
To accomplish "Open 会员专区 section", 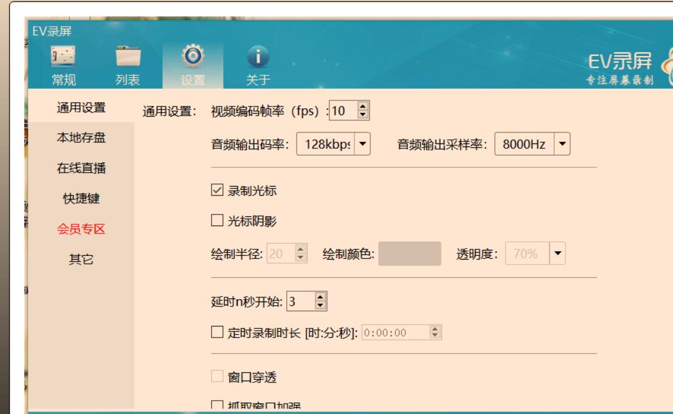I will pyautogui.click(x=81, y=229).
